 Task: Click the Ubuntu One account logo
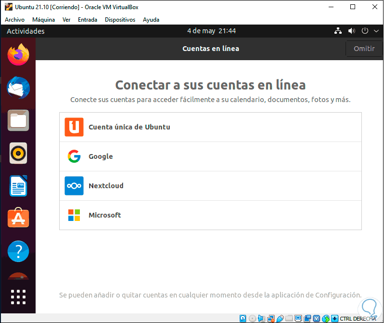pos(74,127)
